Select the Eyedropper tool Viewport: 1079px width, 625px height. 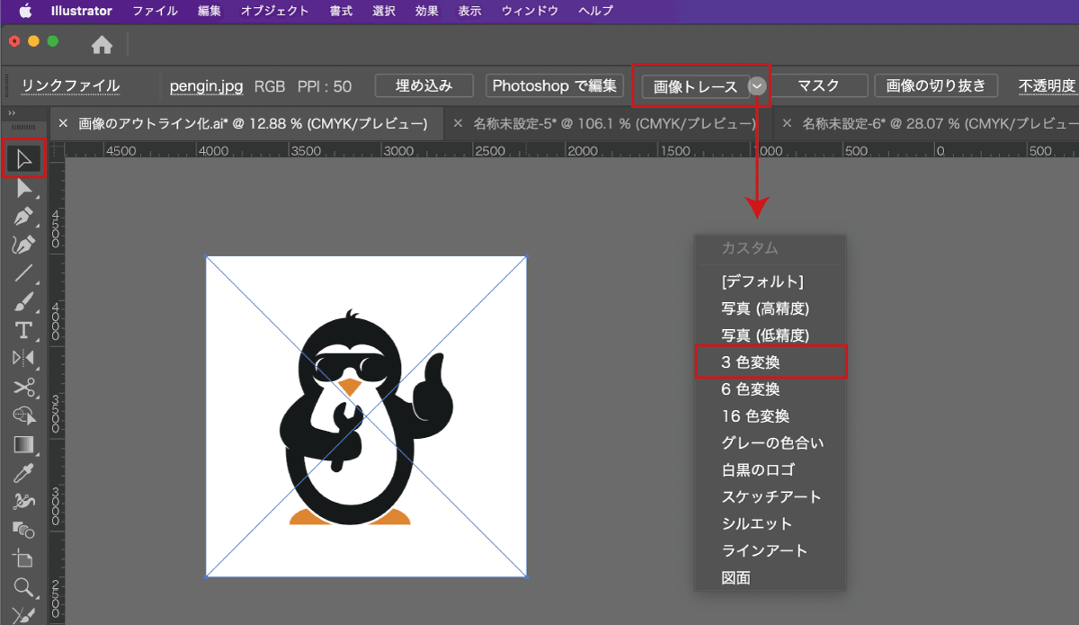[x=23, y=472]
